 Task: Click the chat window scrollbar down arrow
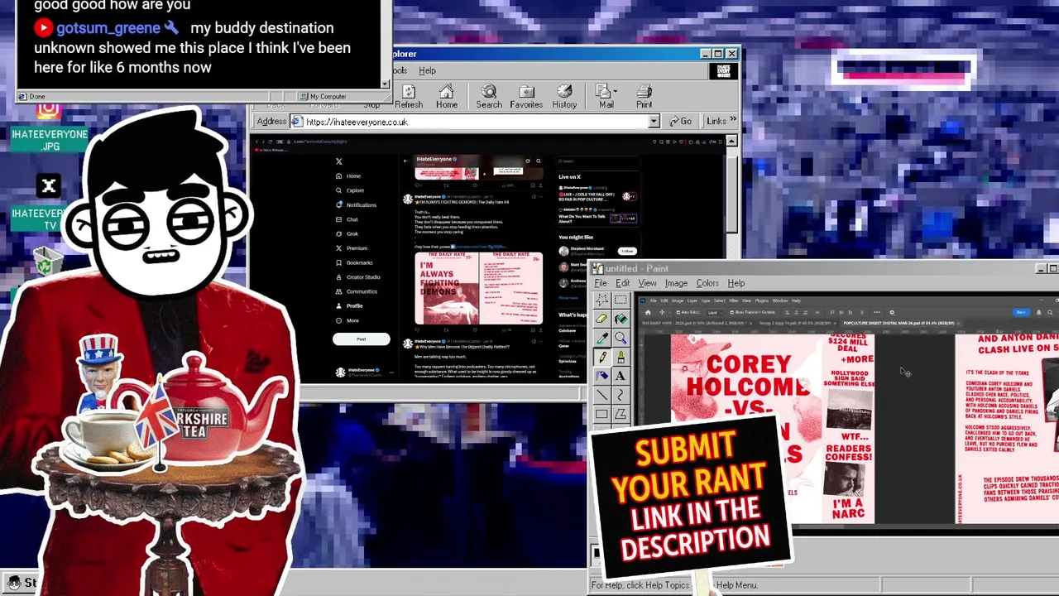(x=385, y=83)
